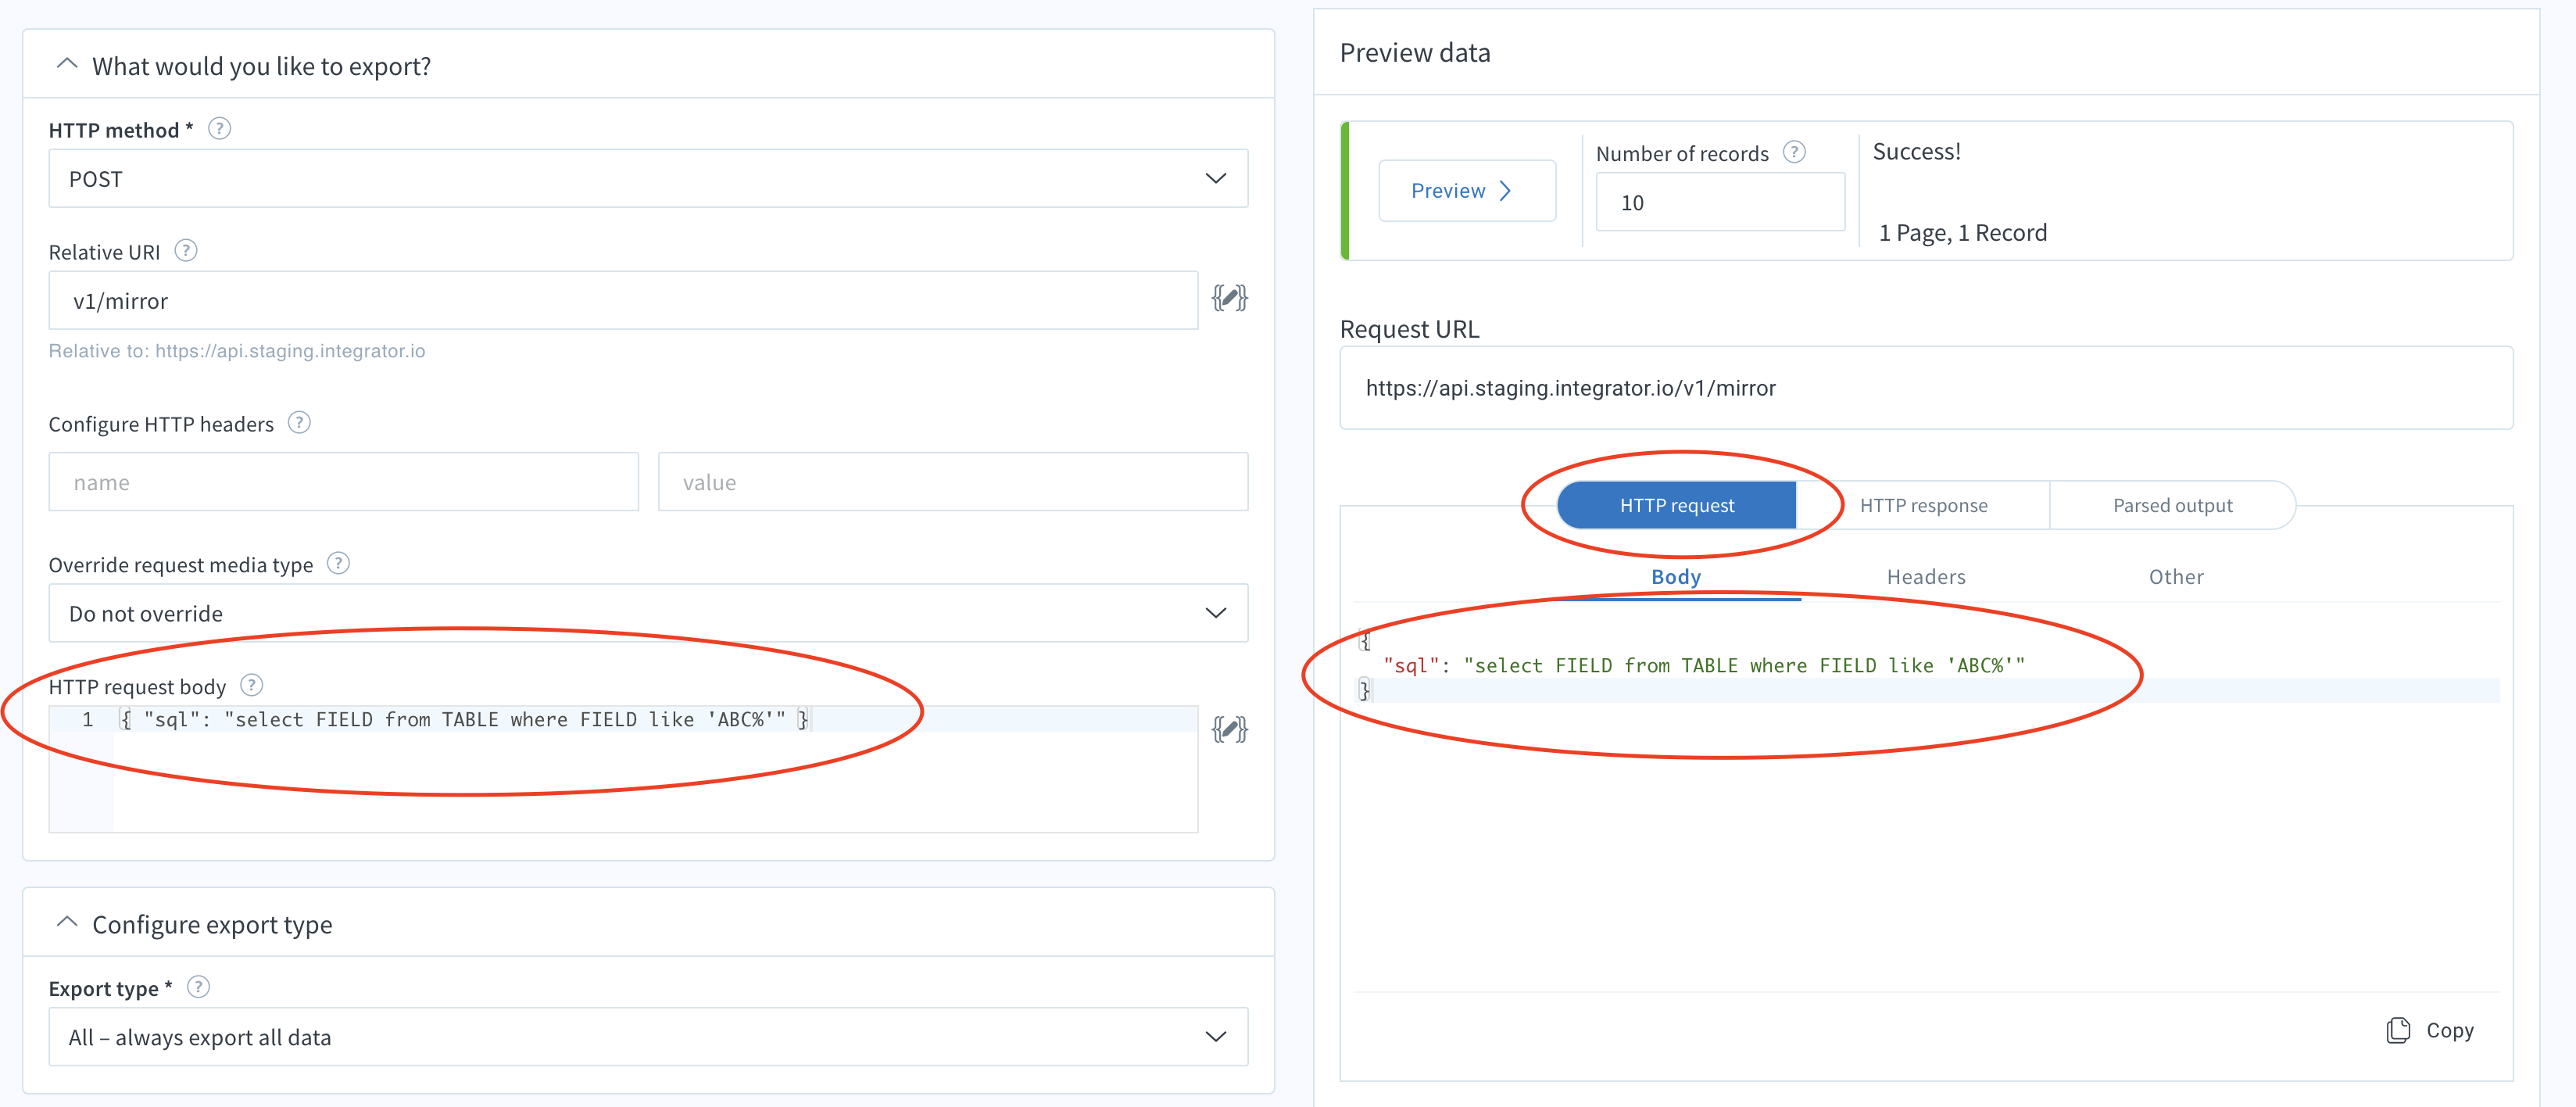
Task: Select the Body sub-tab
Action: tap(1676, 576)
